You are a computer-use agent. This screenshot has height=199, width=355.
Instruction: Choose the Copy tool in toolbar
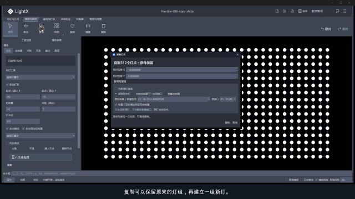pyautogui.click(x=41, y=28)
